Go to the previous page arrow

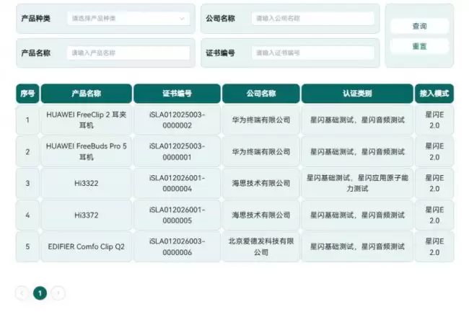point(22,293)
